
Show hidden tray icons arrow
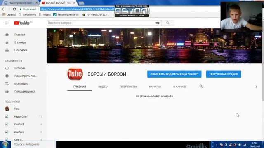[x=217, y=145]
